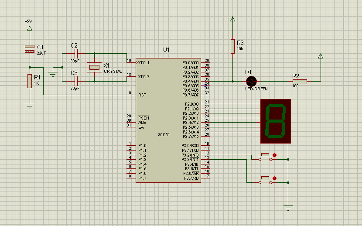362x226 pixels.
Task: Click the upper push button switch body
Action: pos(265,157)
